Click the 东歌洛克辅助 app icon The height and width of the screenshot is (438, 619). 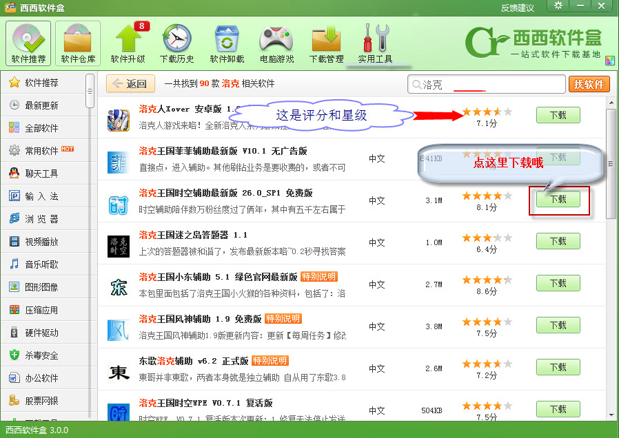click(x=119, y=373)
